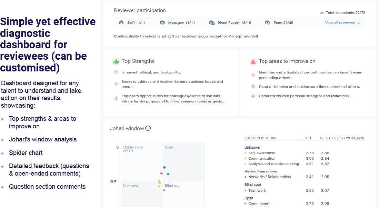Click the Commitment question section row
The height and width of the screenshot is (207, 379).
click(259, 204)
